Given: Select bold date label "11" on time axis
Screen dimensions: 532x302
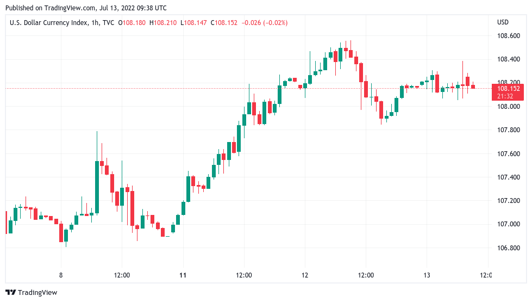Looking at the screenshot, I should click(183, 275).
